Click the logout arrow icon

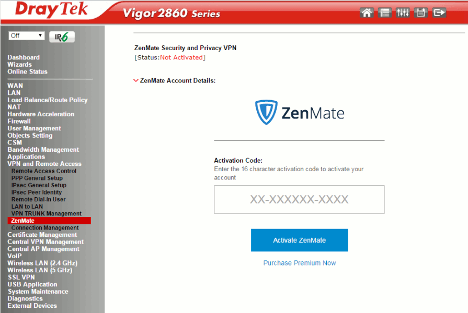point(439,13)
